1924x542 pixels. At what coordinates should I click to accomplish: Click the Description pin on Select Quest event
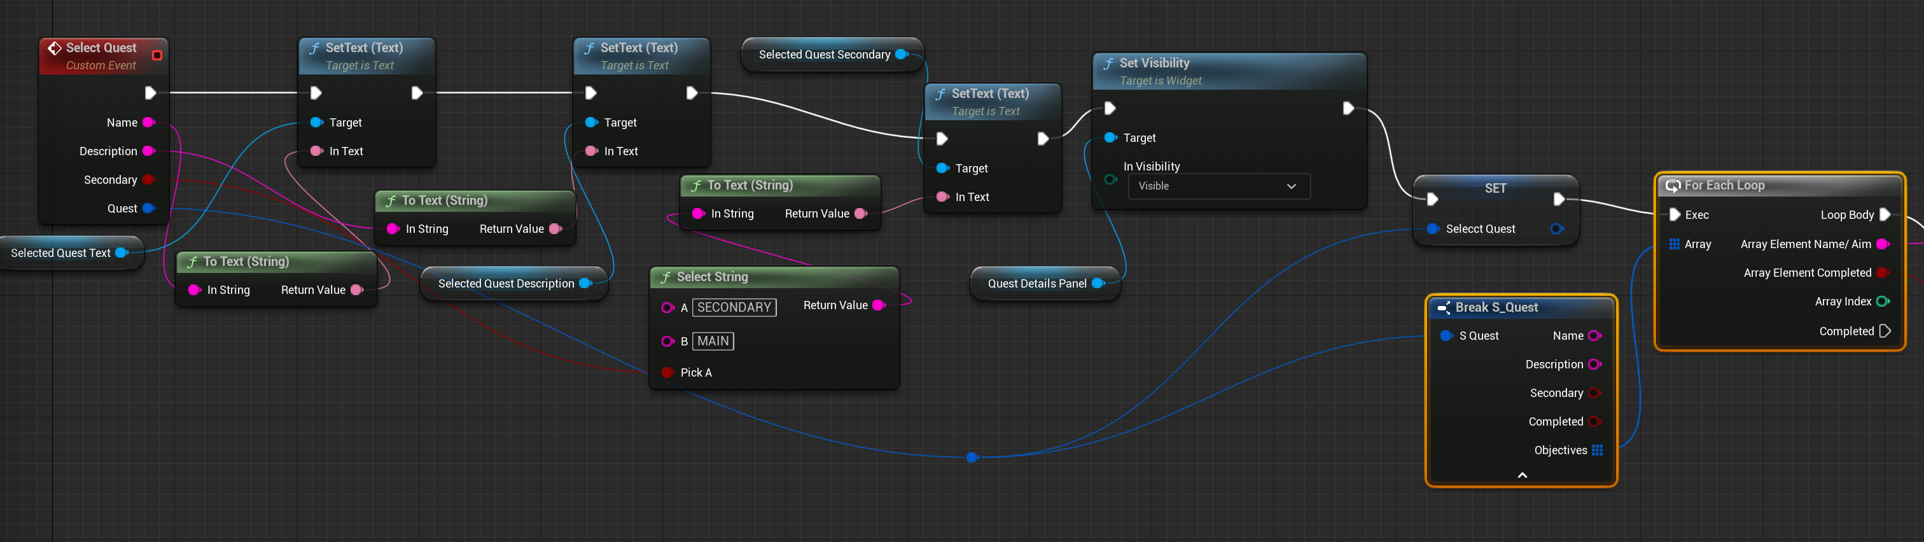tap(149, 151)
